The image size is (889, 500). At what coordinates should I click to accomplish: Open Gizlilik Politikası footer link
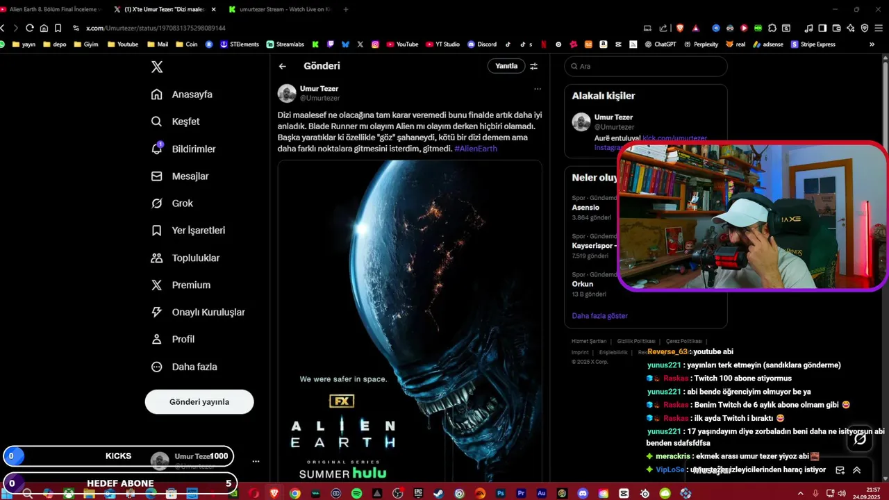point(636,341)
